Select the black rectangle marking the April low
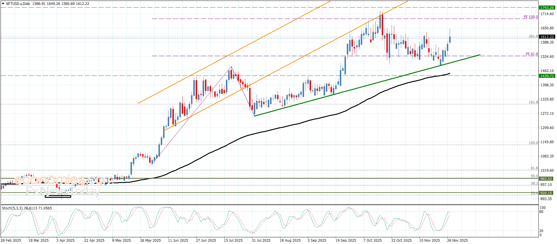 (x=58, y=197)
